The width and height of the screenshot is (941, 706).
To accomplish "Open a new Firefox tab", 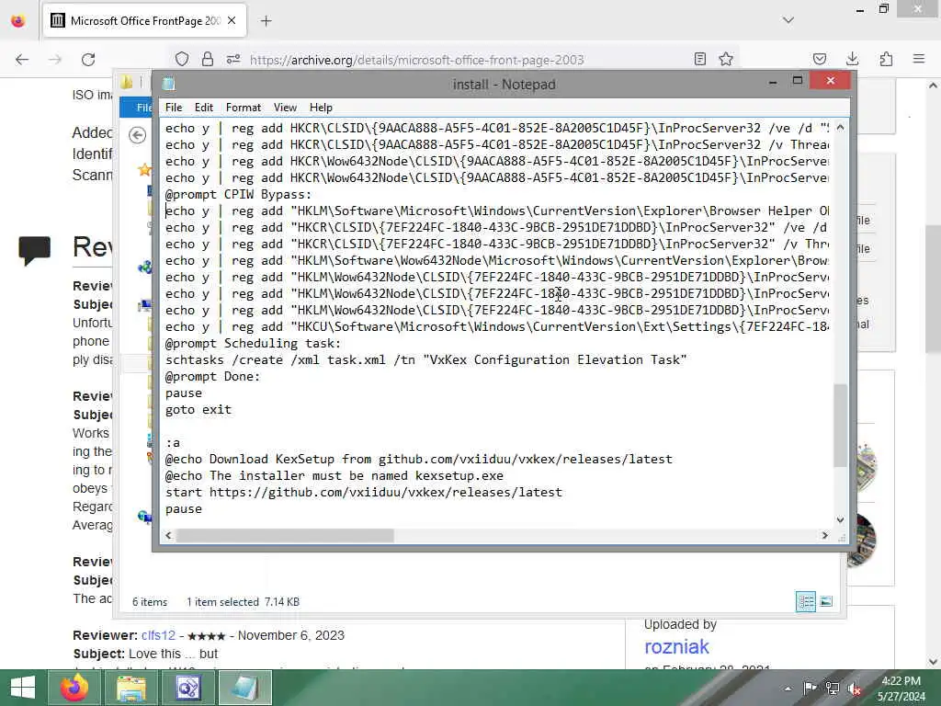I will click(x=266, y=21).
